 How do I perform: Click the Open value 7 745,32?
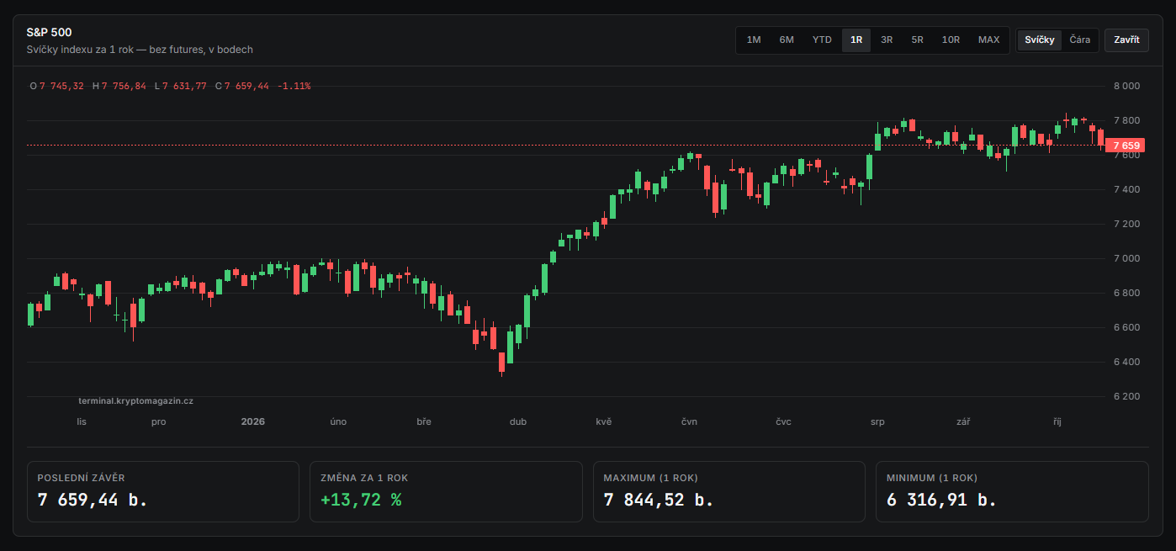coord(61,86)
